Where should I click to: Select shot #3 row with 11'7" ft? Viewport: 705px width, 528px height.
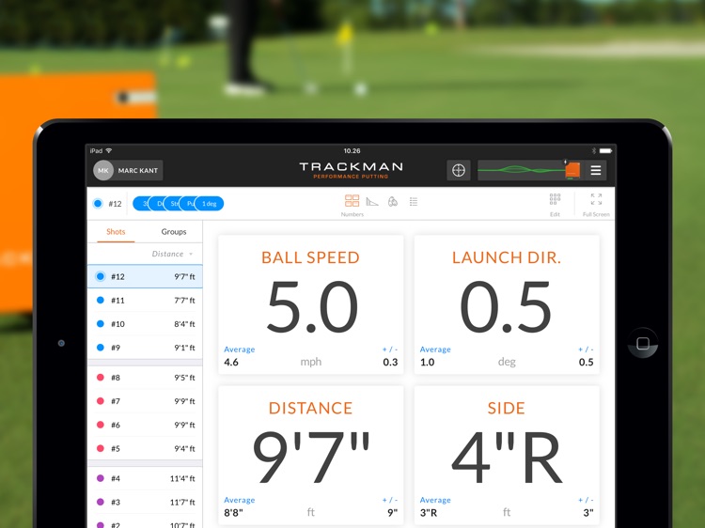point(145,502)
